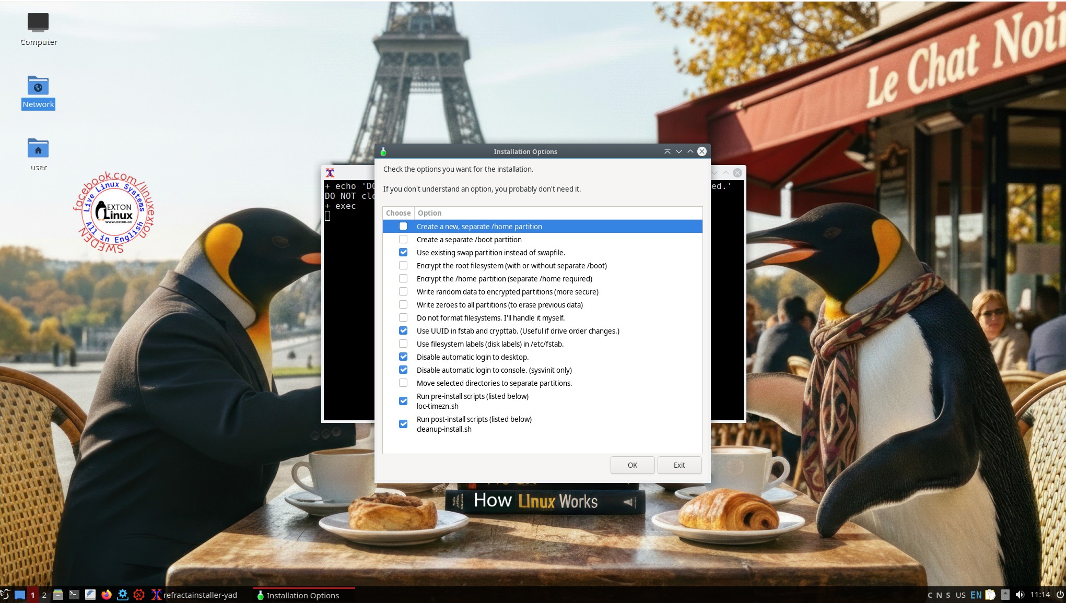Open the blue gear software installer icon
Screen dimensions: 1066x603
[123, 595]
